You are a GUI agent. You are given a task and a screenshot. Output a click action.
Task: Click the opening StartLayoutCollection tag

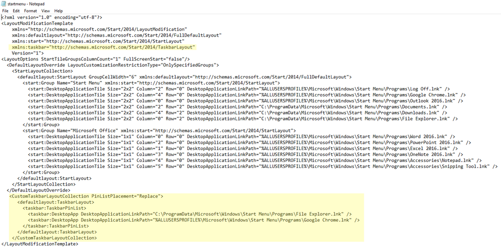coord(42,71)
